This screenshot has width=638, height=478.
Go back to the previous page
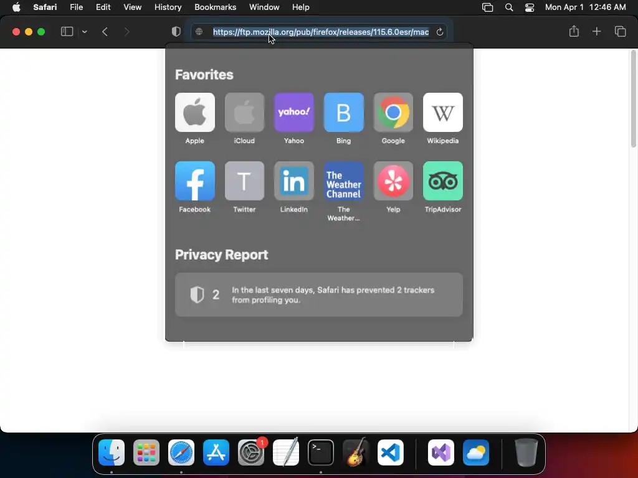(105, 32)
